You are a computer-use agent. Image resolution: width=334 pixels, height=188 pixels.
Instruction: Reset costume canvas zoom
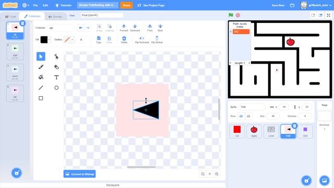pyautogui.click(x=210, y=174)
